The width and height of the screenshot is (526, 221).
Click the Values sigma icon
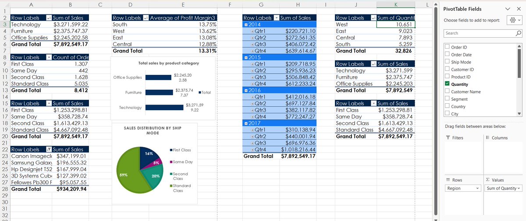pyautogui.click(x=487, y=180)
